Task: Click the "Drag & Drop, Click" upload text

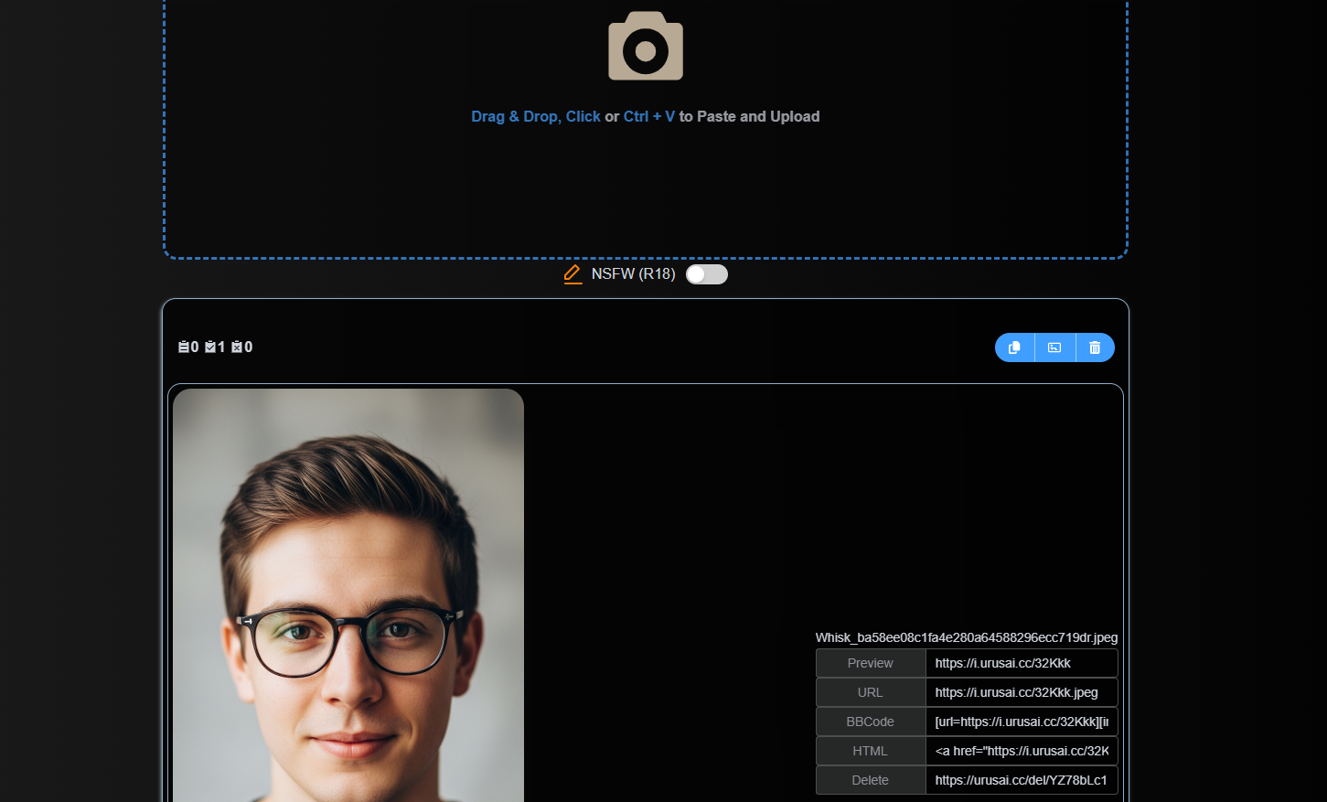Action: (x=536, y=116)
